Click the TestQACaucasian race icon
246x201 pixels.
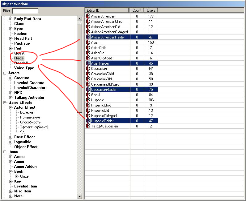point(88,126)
